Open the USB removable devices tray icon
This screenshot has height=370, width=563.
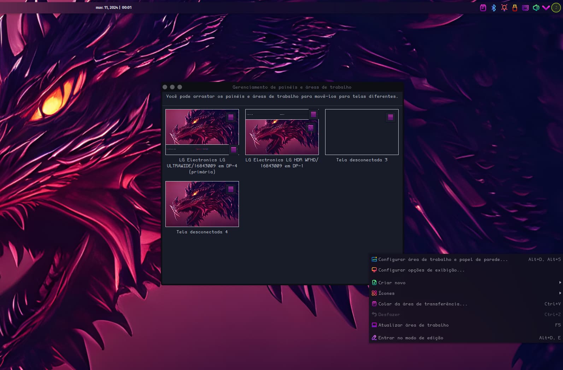(515, 8)
